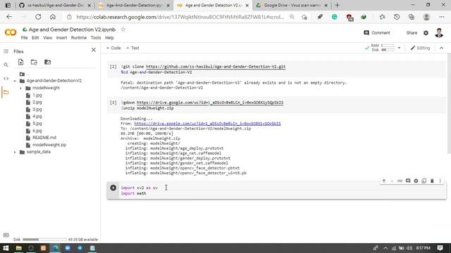Open RAM and Disk resources dropdown

point(399,48)
